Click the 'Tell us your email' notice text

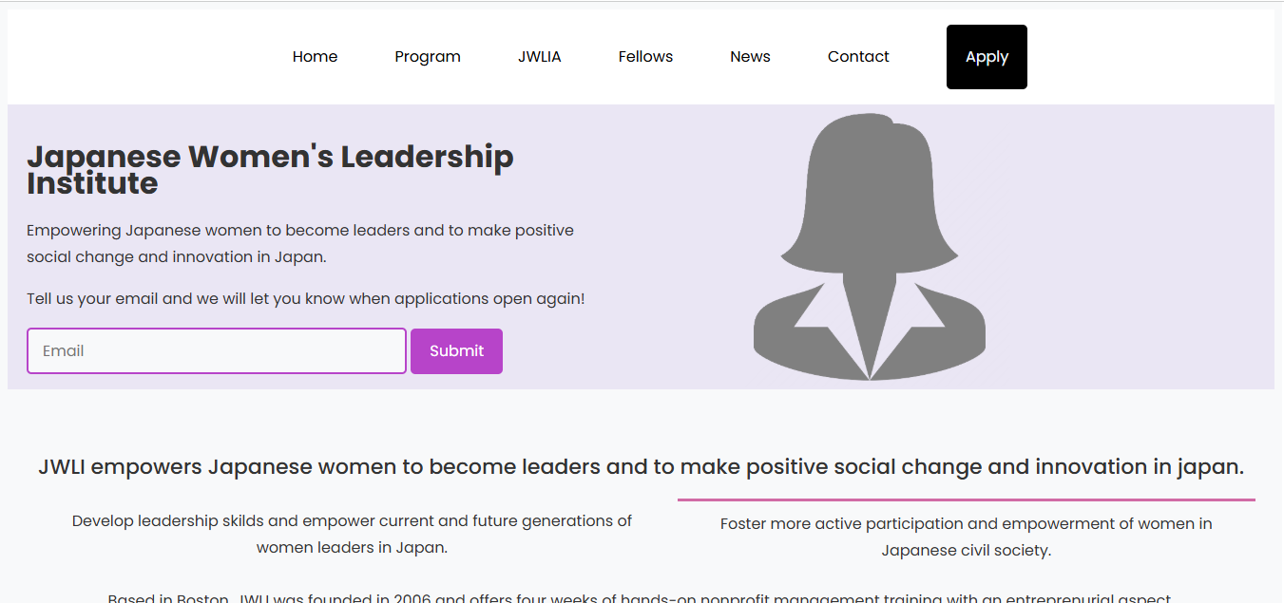(x=306, y=299)
